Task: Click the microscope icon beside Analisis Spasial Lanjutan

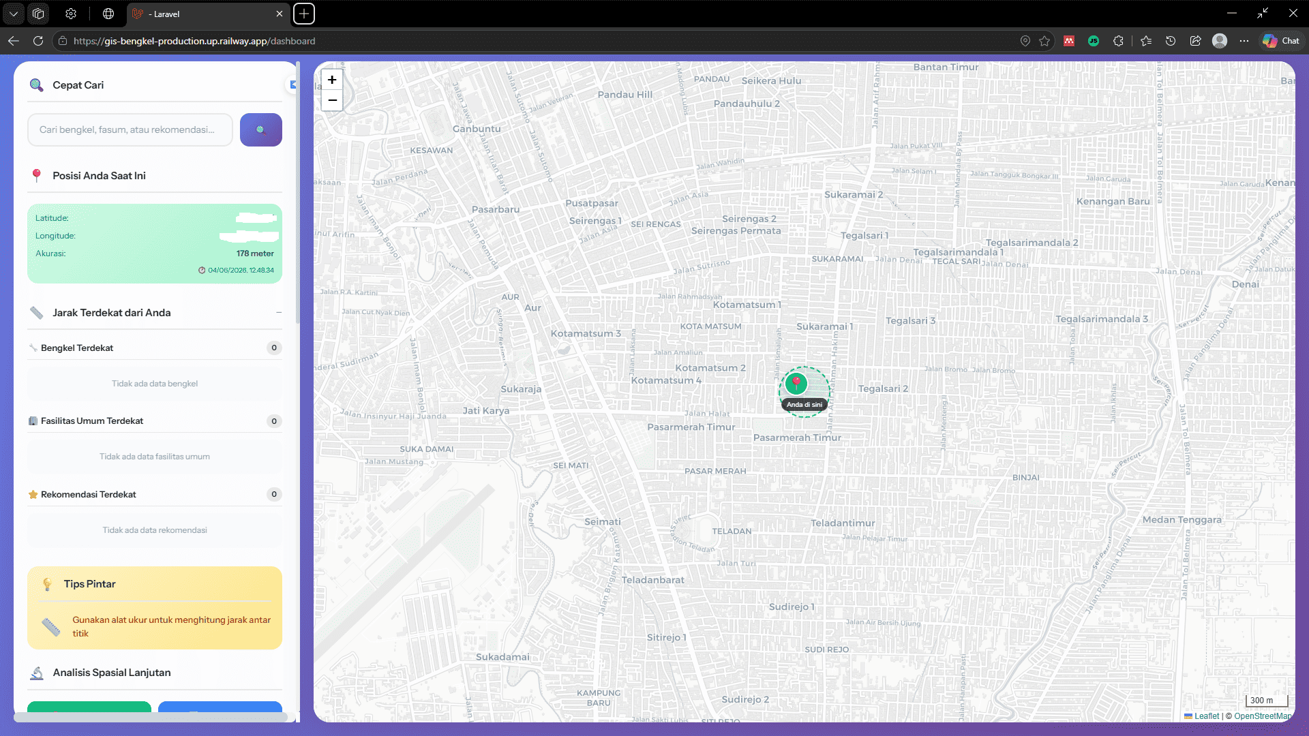Action: pyautogui.click(x=37, y=673)
